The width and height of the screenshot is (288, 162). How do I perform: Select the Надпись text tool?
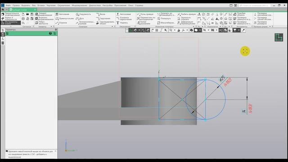122,23
